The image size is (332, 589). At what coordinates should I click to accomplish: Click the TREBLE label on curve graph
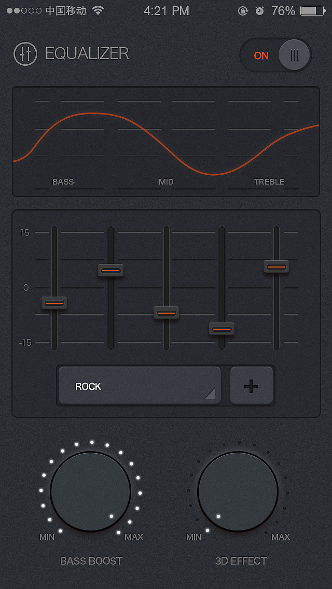(x=269, y=182)
